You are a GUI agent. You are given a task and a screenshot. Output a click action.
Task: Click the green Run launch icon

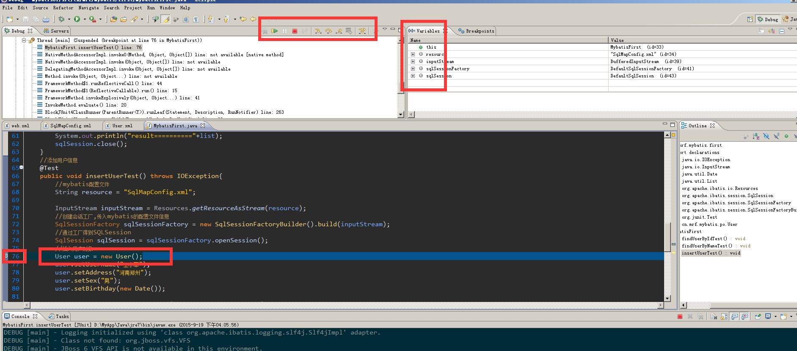pyautogui.click(x=77, y=19)
